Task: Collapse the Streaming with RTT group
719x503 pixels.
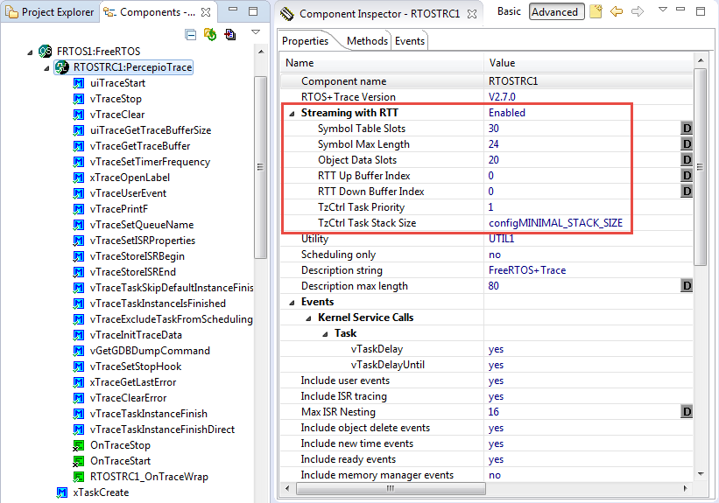Action: (292, 113)
